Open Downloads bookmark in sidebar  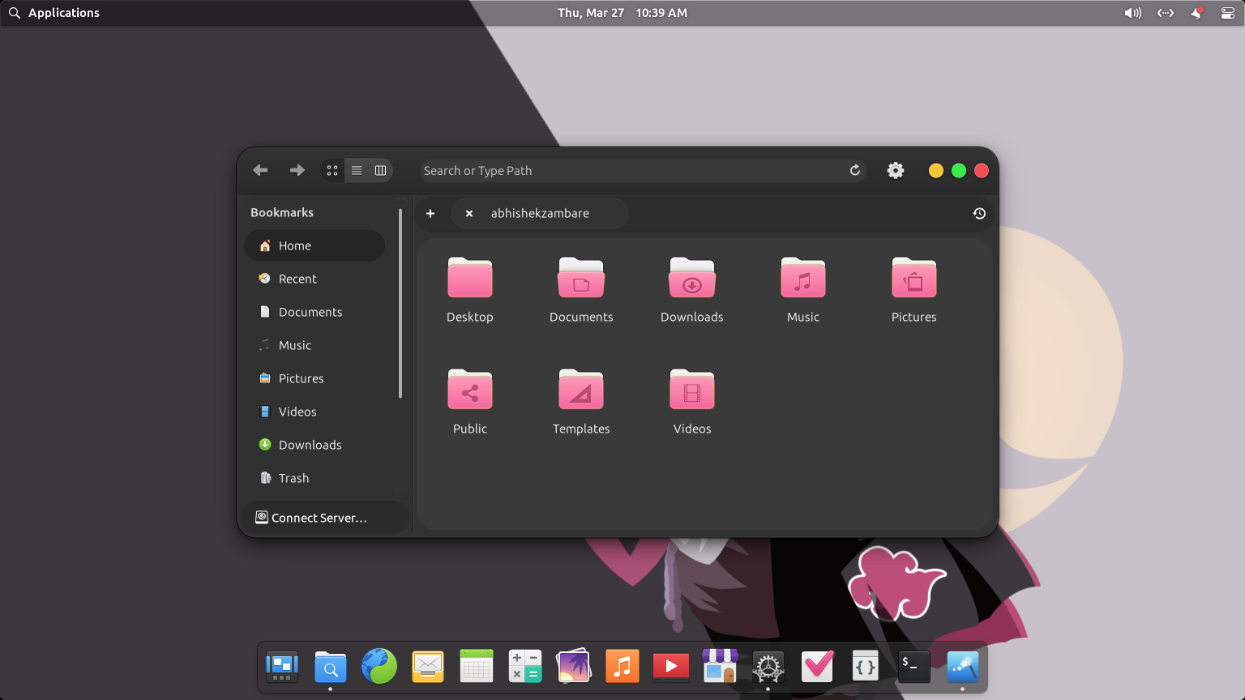point(314,445)
